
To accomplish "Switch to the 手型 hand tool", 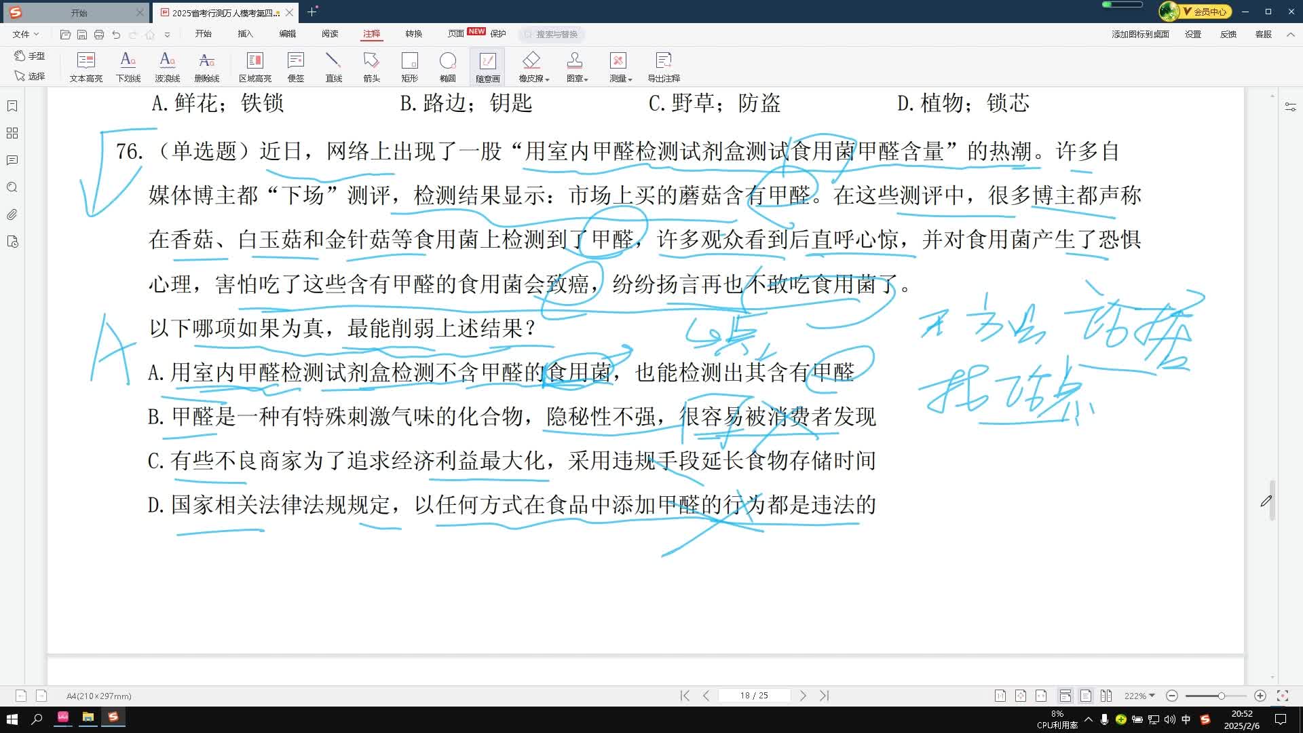I will (x=32, y=56).
